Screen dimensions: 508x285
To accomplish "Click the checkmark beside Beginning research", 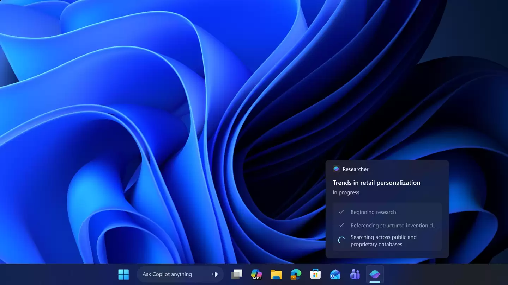I will click(x=341, y=212).
